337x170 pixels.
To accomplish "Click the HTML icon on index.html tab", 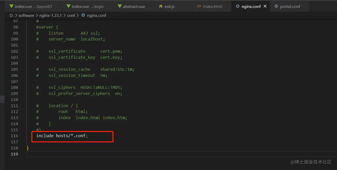I will click(199, 6).
